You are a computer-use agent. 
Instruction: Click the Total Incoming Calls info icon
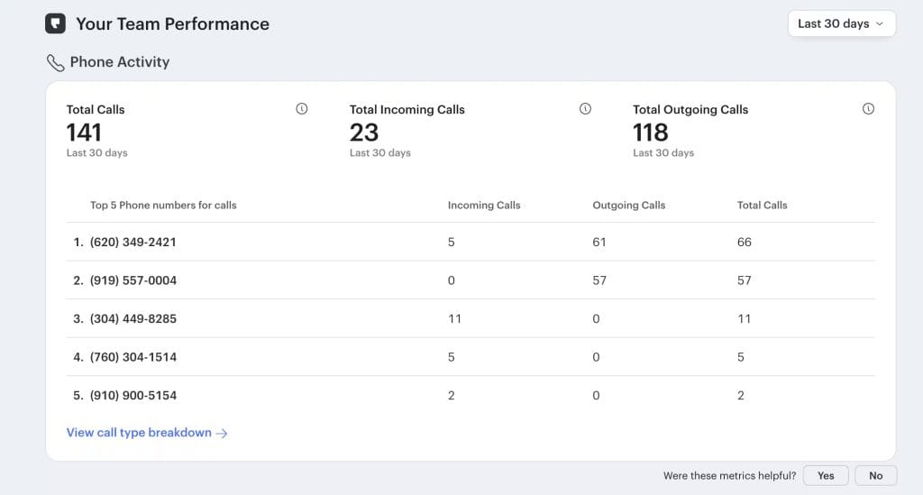585,109
